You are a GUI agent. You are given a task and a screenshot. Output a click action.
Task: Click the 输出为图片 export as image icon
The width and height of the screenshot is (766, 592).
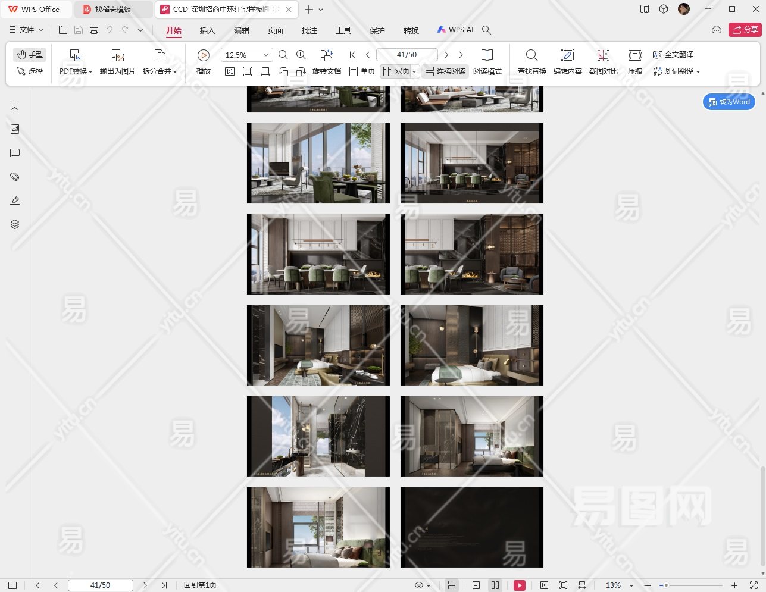point(117,55)
